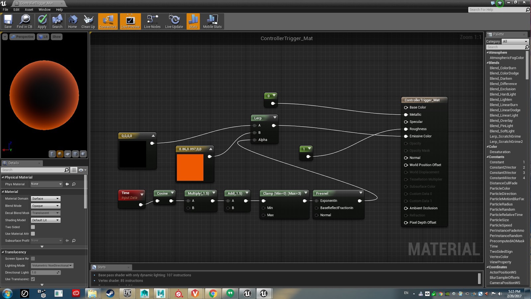Enable the Two Sided checkbox
The image size is (531, 299).
point(32,227)
